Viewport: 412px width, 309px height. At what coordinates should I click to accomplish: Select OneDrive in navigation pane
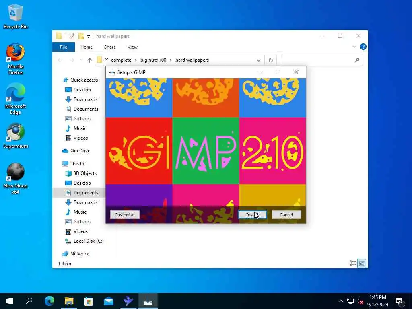tap(76, 151)
